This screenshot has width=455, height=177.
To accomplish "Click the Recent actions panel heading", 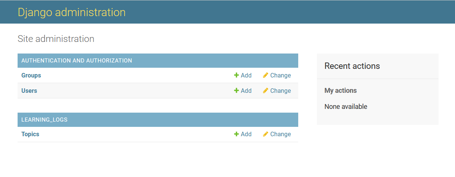I will coord(352,66).
